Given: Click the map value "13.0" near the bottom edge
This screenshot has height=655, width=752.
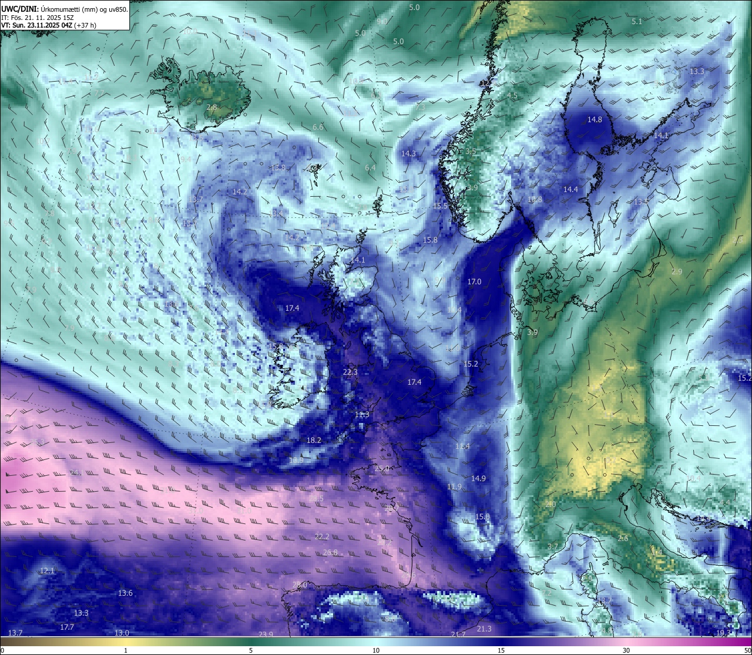Looking at the screenshot, I should [x=122, y=633].
